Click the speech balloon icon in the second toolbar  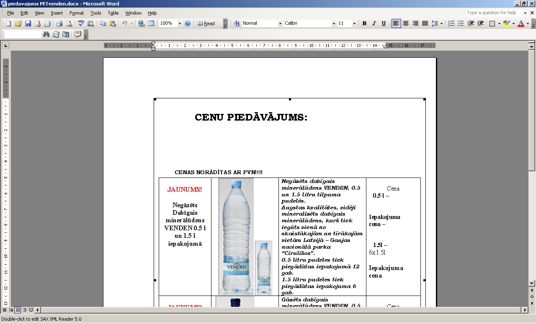tap(77, 34)
